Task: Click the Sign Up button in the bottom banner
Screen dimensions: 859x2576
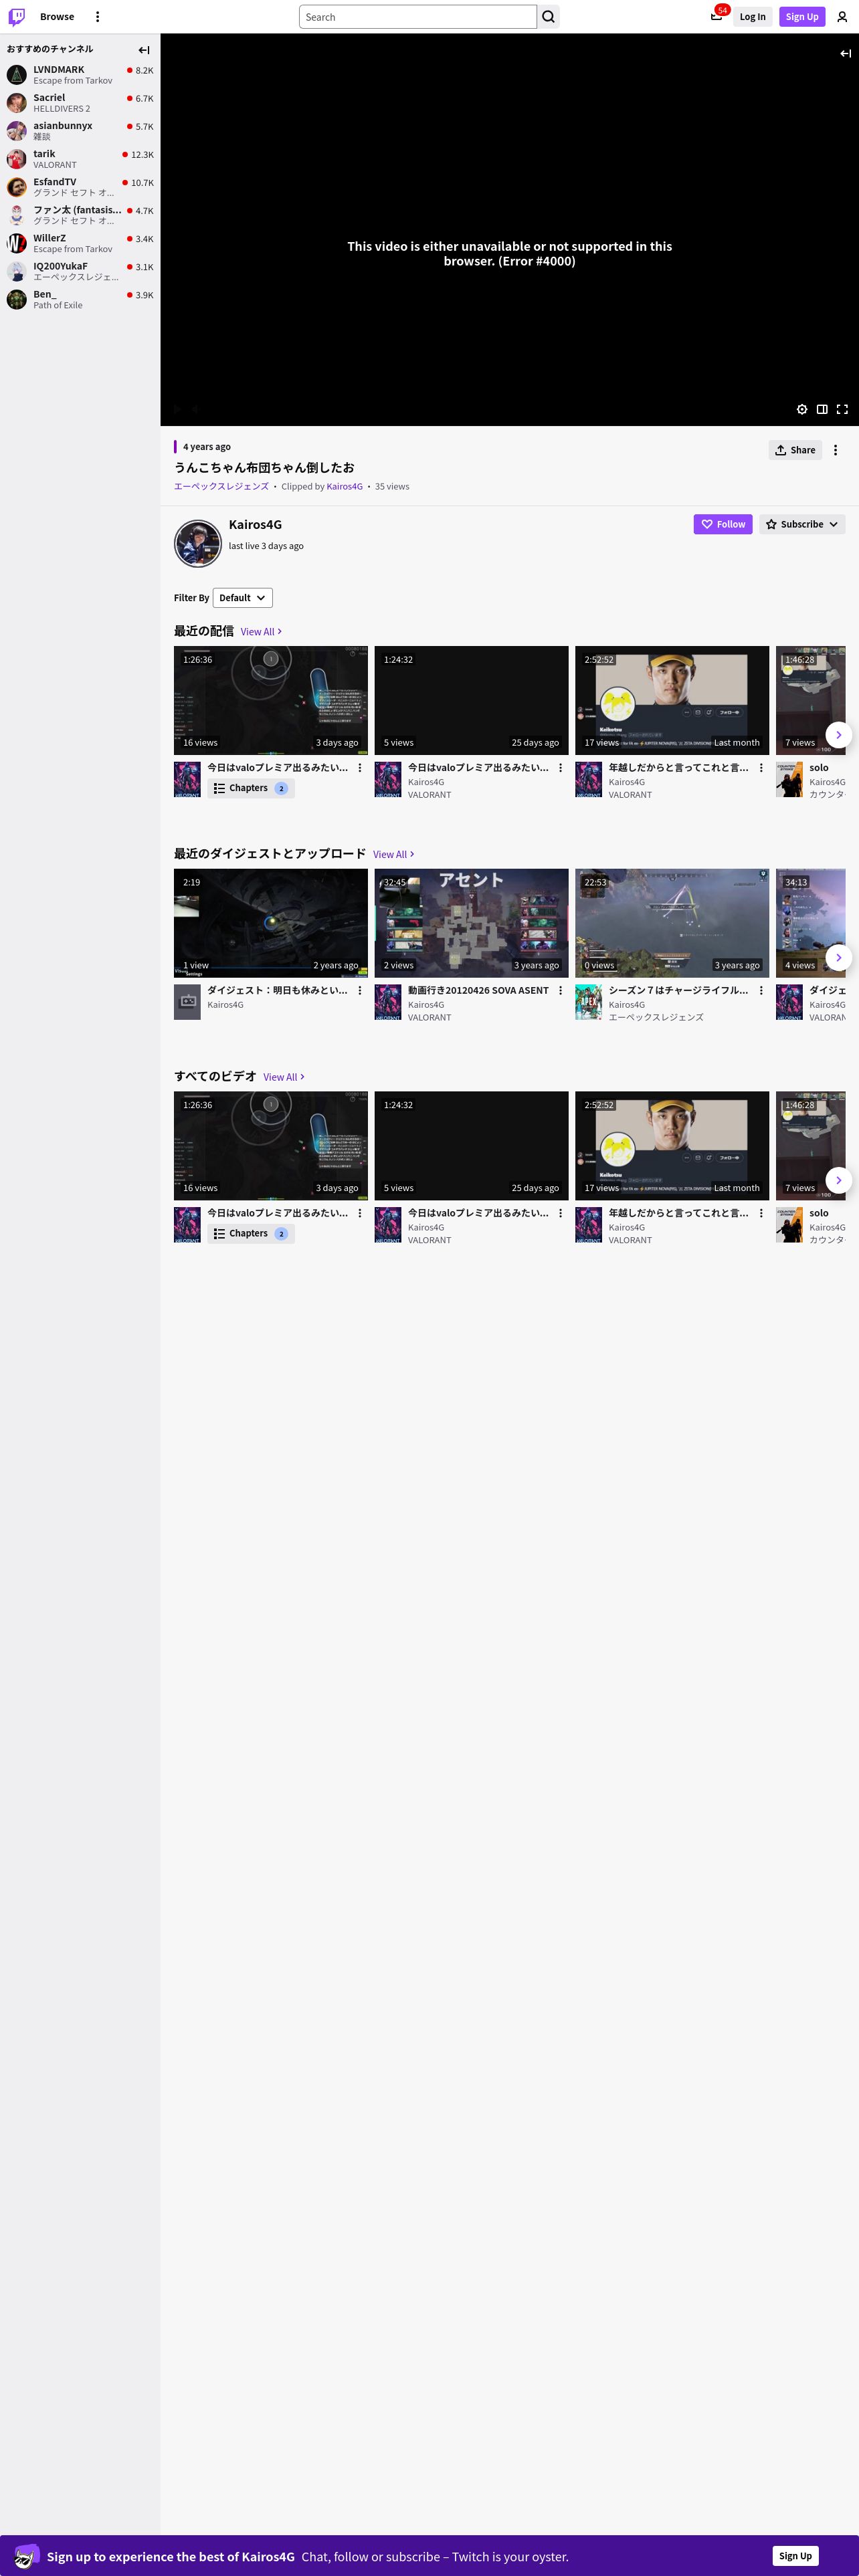Action: pyautogui.click(x=796, y=2556)
